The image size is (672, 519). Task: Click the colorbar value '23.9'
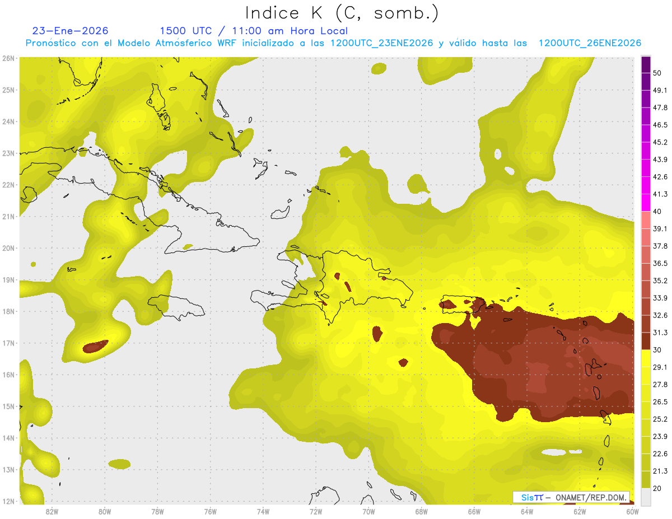(x=660, y=437)
